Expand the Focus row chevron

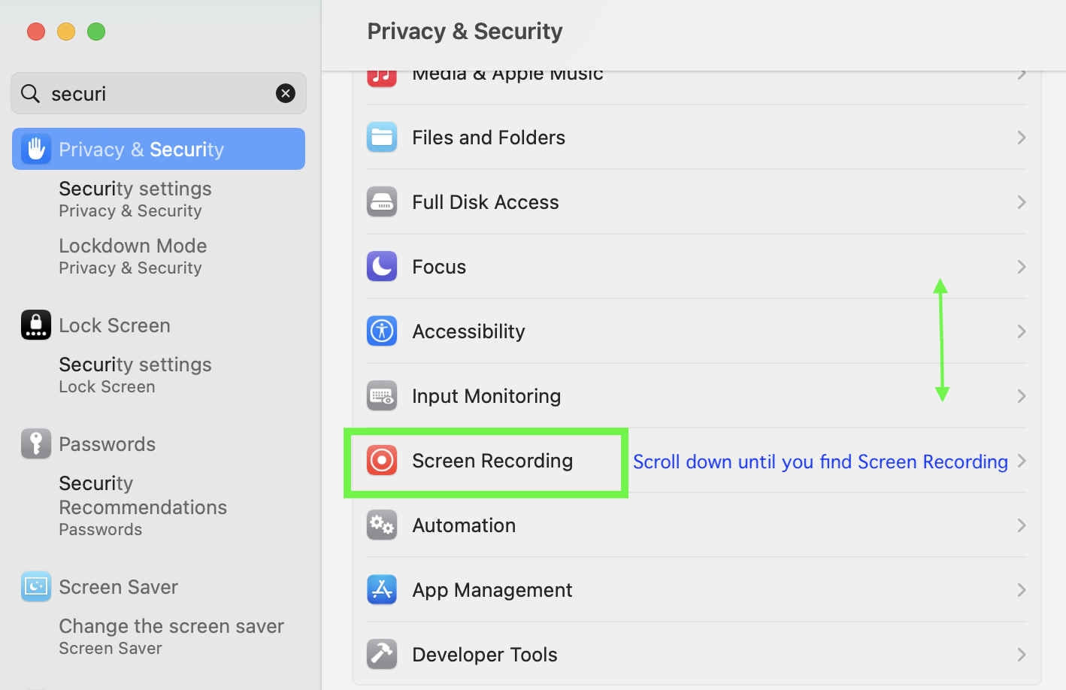1022,267
